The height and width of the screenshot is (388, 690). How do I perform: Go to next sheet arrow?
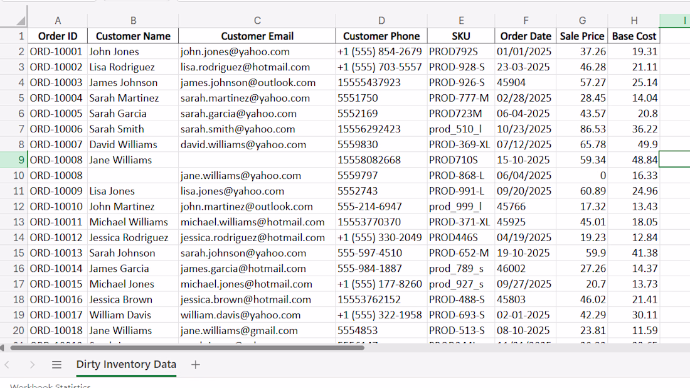tap(32, 365)
